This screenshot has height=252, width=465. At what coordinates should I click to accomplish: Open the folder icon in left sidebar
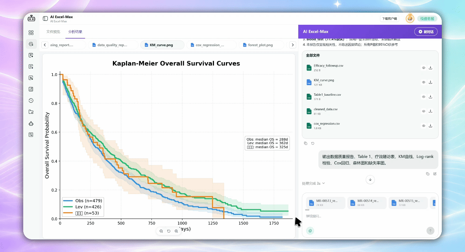click(31, 112)
